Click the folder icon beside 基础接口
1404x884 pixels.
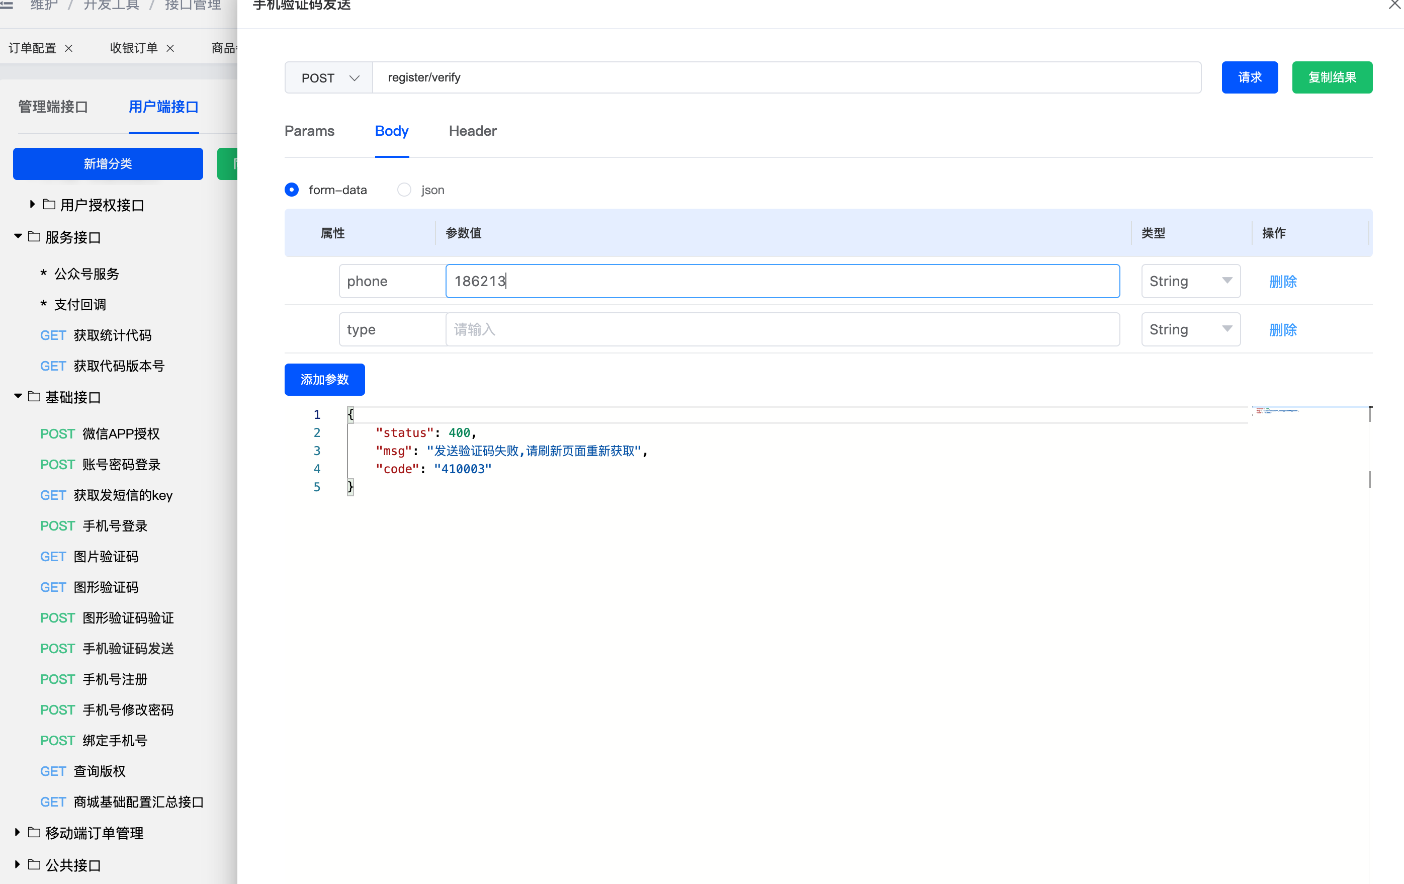click(x=34, y=397)
